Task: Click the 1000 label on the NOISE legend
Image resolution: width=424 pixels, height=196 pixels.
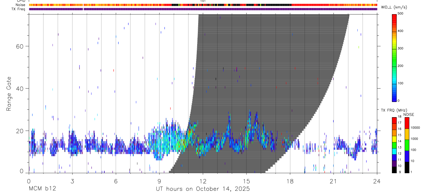Action: pos(414,139)
